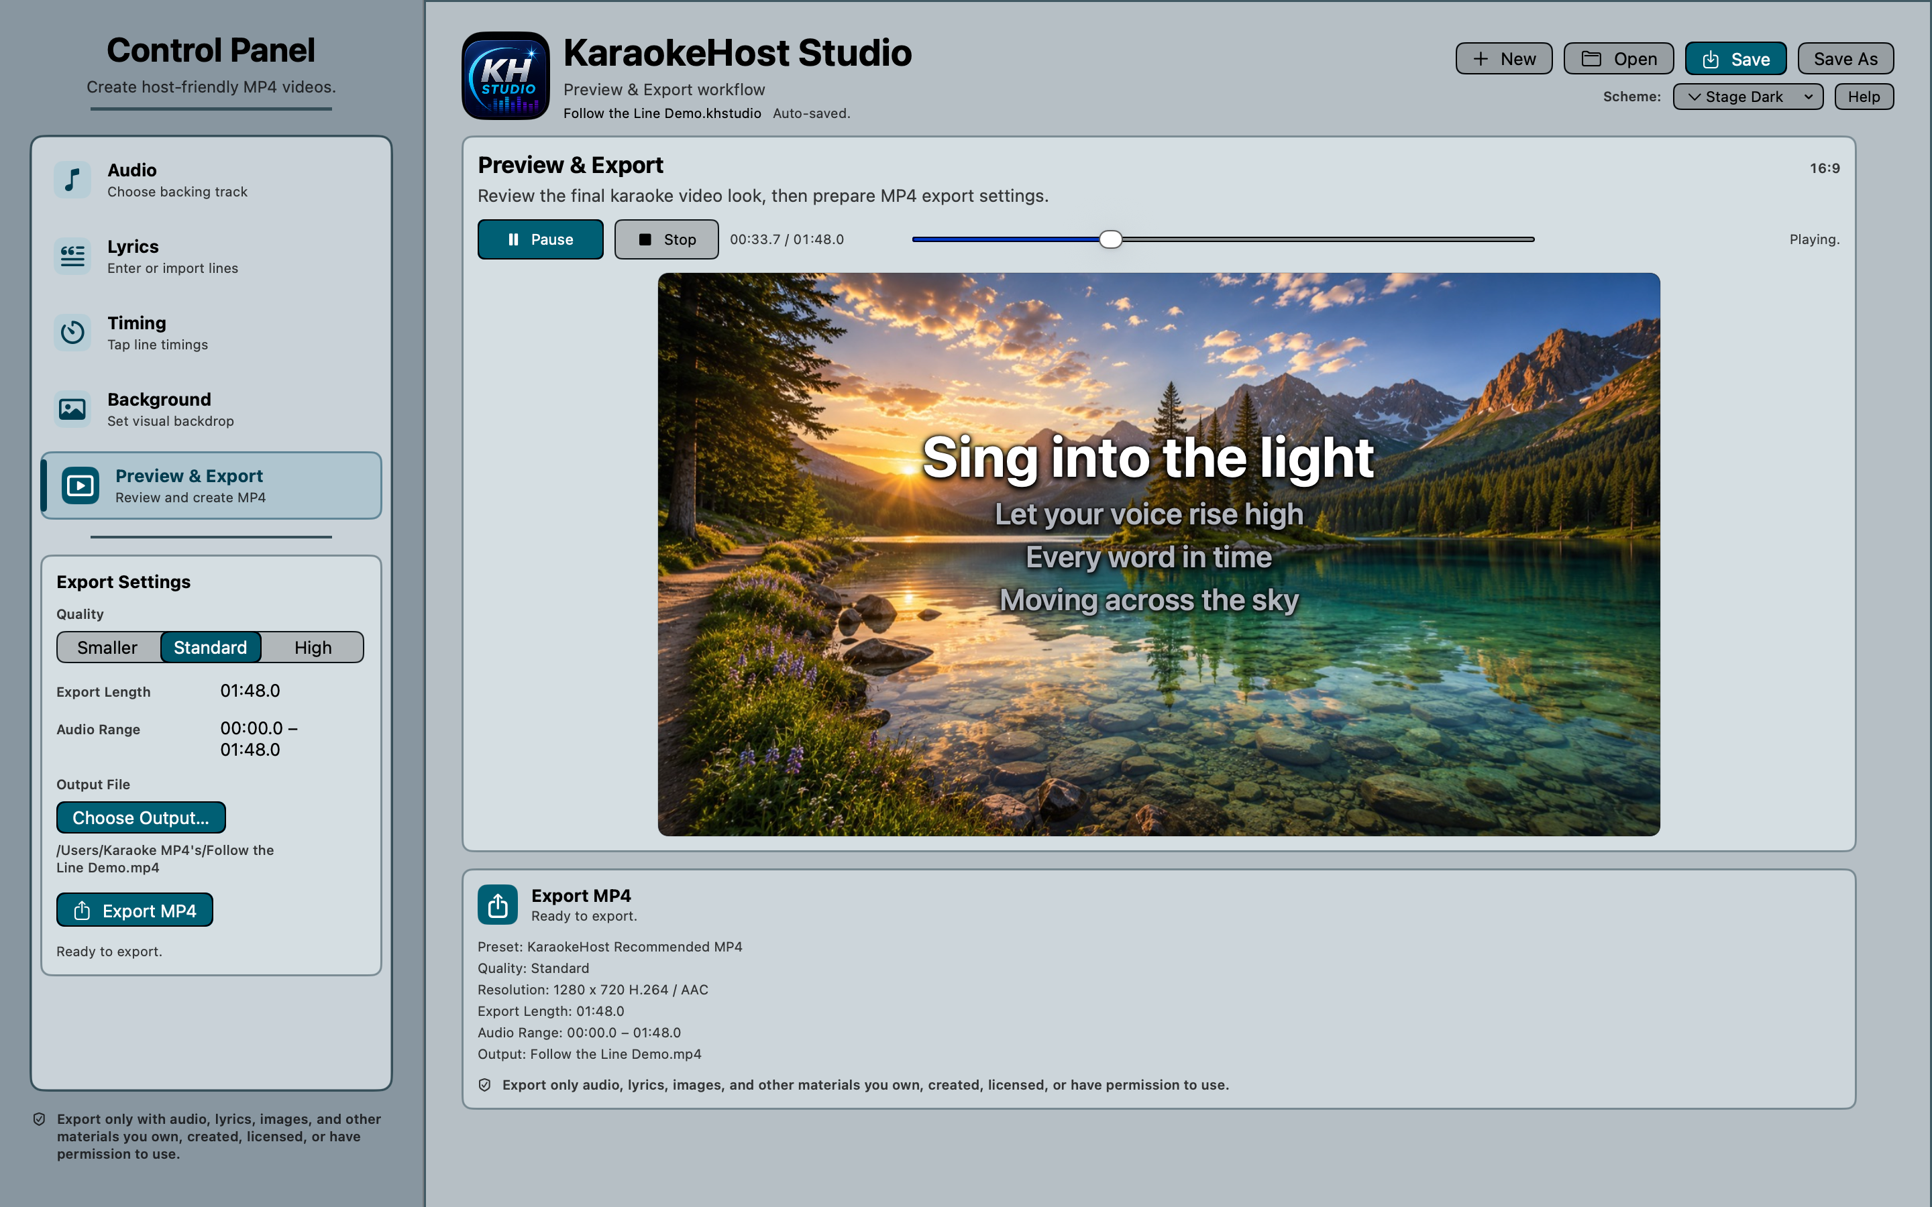Click the sidebar 'Ready to export.' status
Screen dimensions: 1932x1207
109,952
